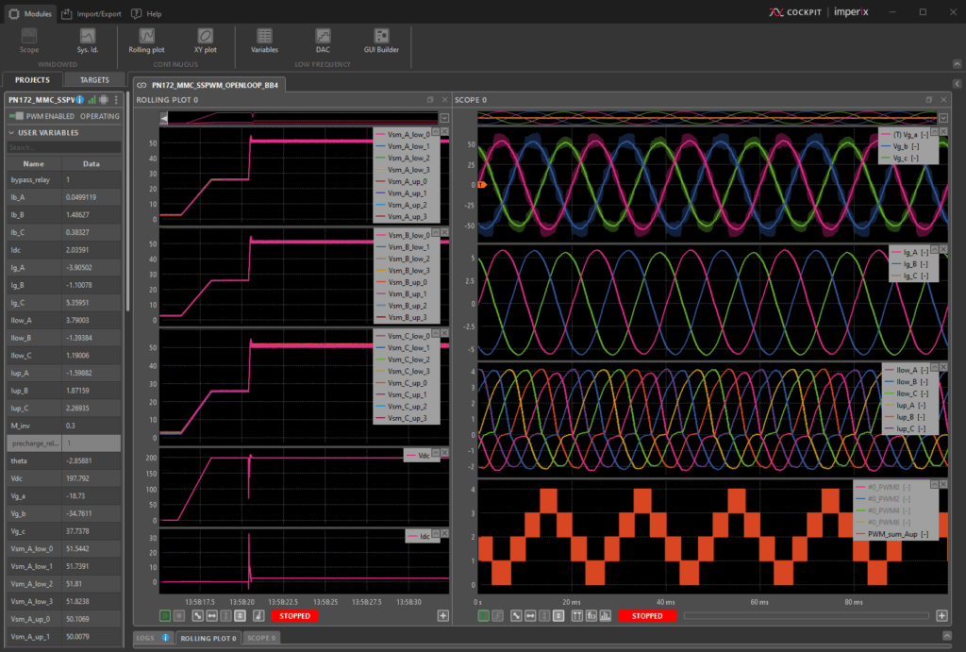Click the user variables Search field
966x652 pixels.
(64, 147)
